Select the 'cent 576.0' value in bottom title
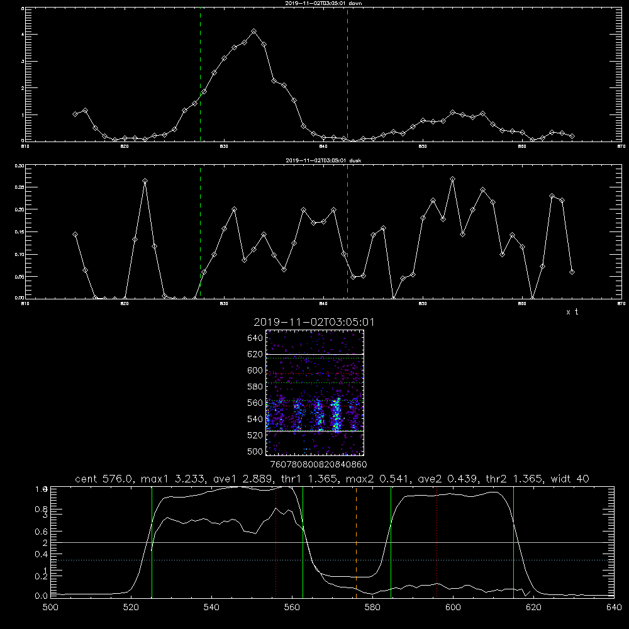The image size is (629, 629). [104, 479]
